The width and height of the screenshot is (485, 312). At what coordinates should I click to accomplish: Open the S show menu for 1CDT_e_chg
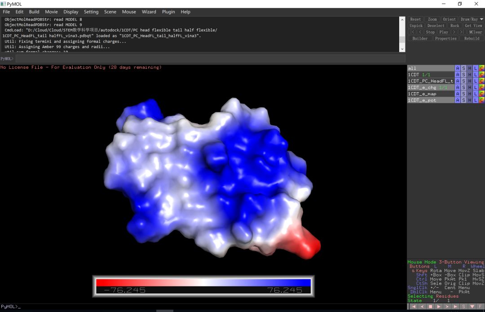[x=463, y=88]
